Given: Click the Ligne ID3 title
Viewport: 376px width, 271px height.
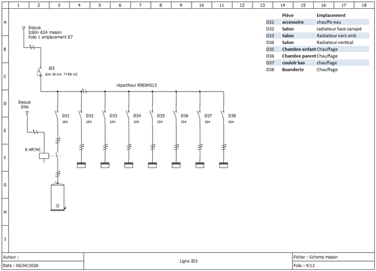Looking at the screenshot, I should point(189,261).
